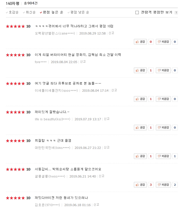Select 평점 낮은 순 sorting
Image resolution: width=192 pixels, height=210 pixels.
click(x=78, y=12)
